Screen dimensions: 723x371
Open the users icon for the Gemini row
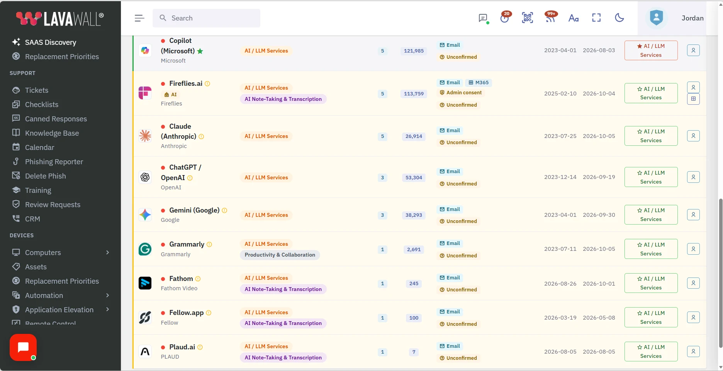[693, 214]
